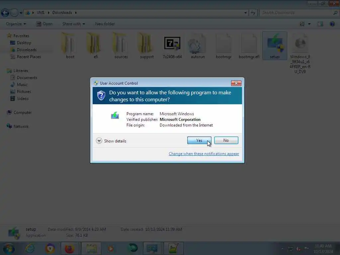Screen dimensions: 340x255
Task: Select Libraries in navigation pane
Action: tap(21, 71)
